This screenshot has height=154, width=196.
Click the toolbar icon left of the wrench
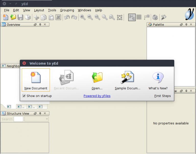pyautogui.click(x=155, y=17)
